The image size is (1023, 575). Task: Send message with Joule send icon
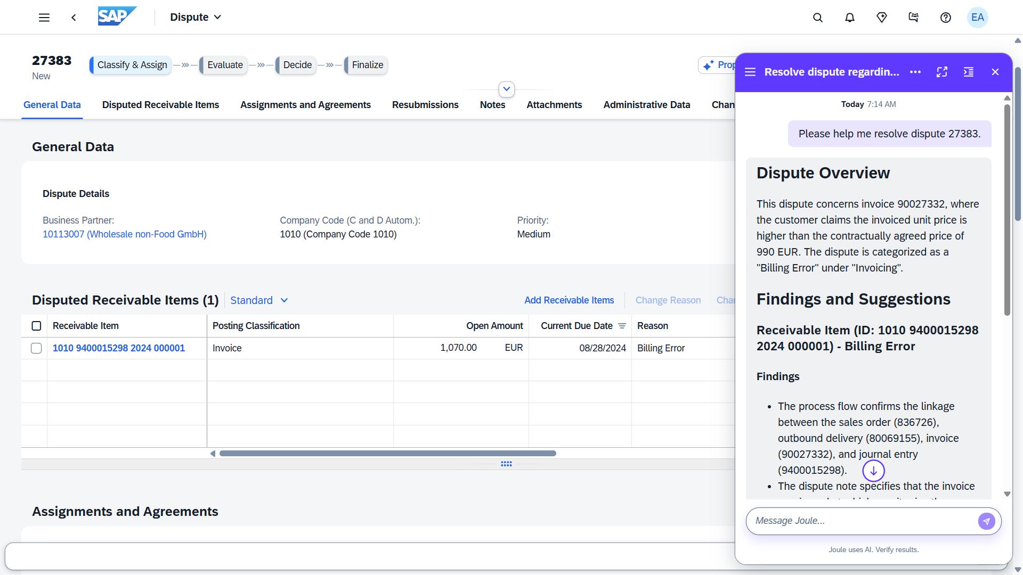click(986, 521)
